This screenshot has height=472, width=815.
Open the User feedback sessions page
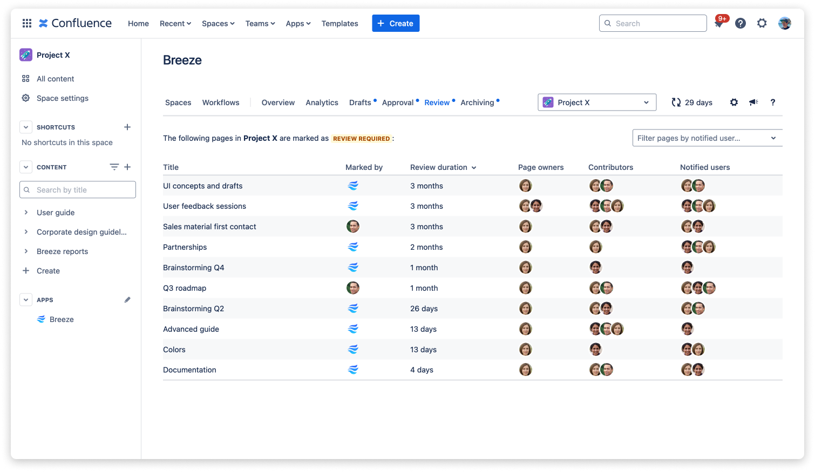[x=205, y=206]
